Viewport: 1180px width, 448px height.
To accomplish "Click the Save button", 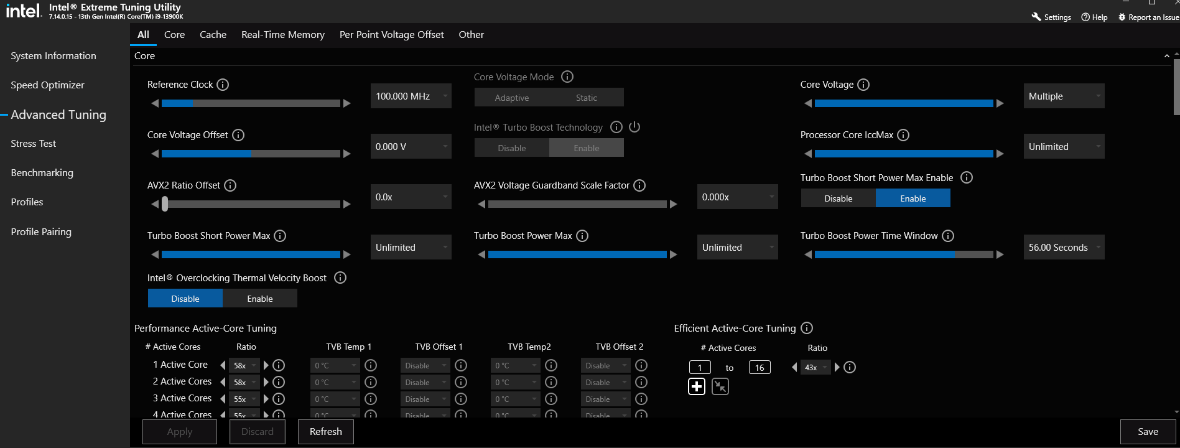I will 1148,432.
